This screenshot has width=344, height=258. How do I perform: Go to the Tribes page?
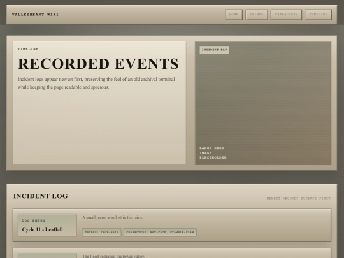pos(257,15)
